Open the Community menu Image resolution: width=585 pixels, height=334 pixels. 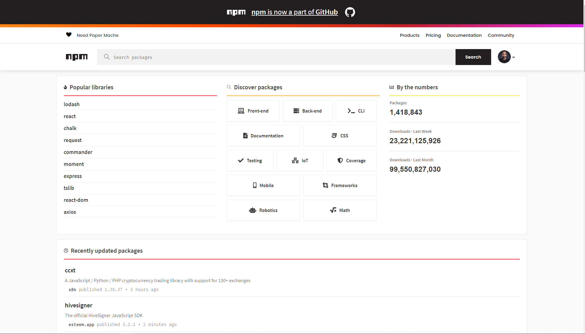(501, 35)
